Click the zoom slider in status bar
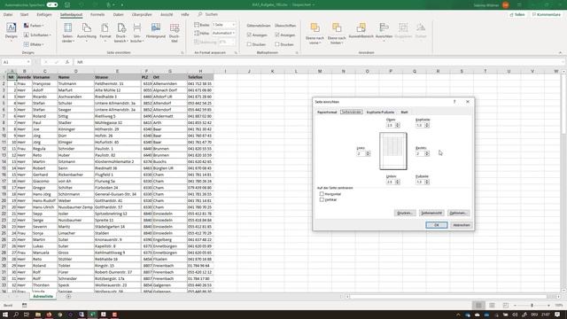The height and width of the screenshot is (319, 567). tap(532, 306)
